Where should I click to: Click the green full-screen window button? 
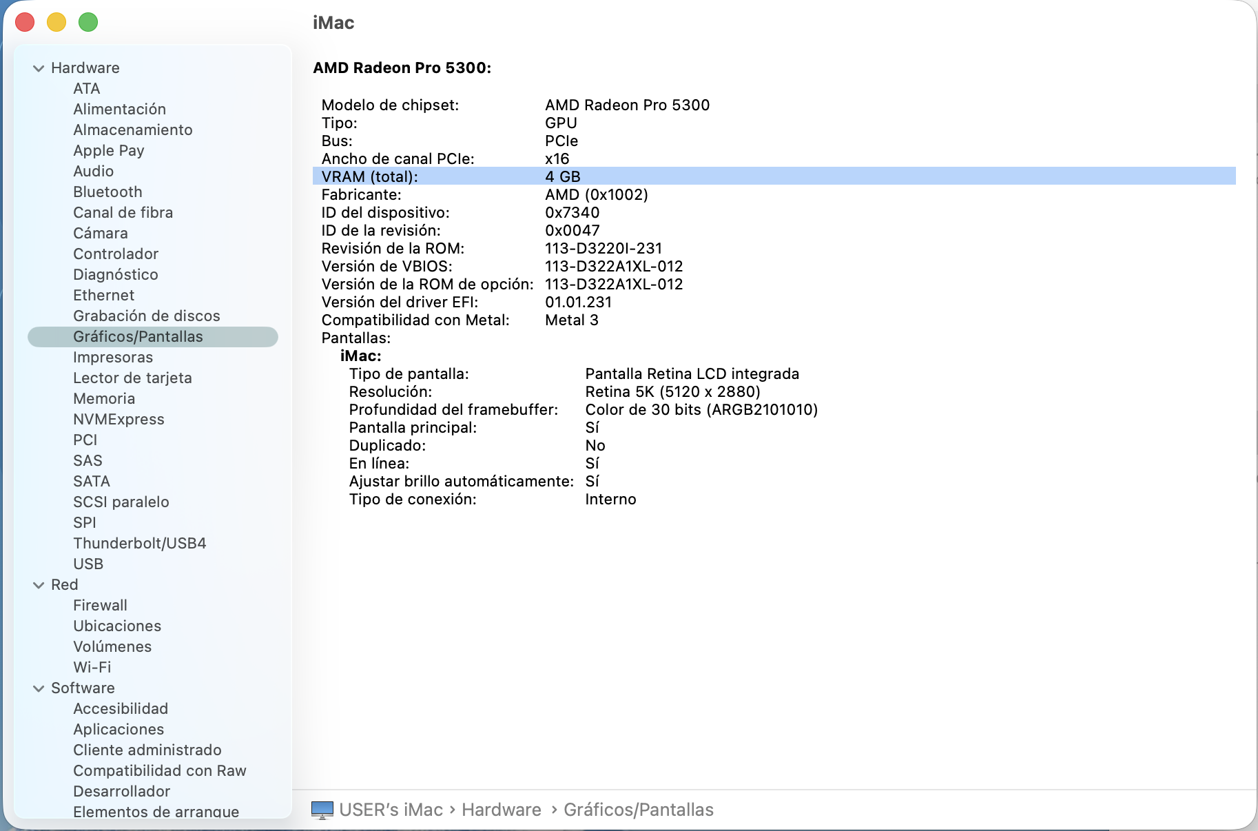(88, 22)
